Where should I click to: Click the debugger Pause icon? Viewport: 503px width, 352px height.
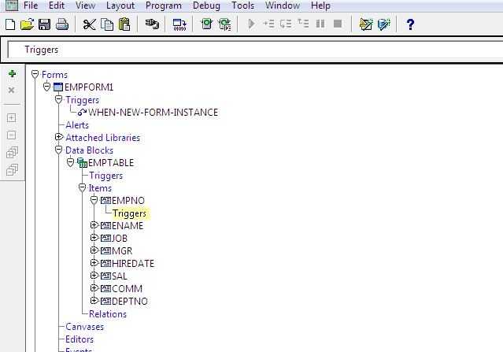(320, 24)
